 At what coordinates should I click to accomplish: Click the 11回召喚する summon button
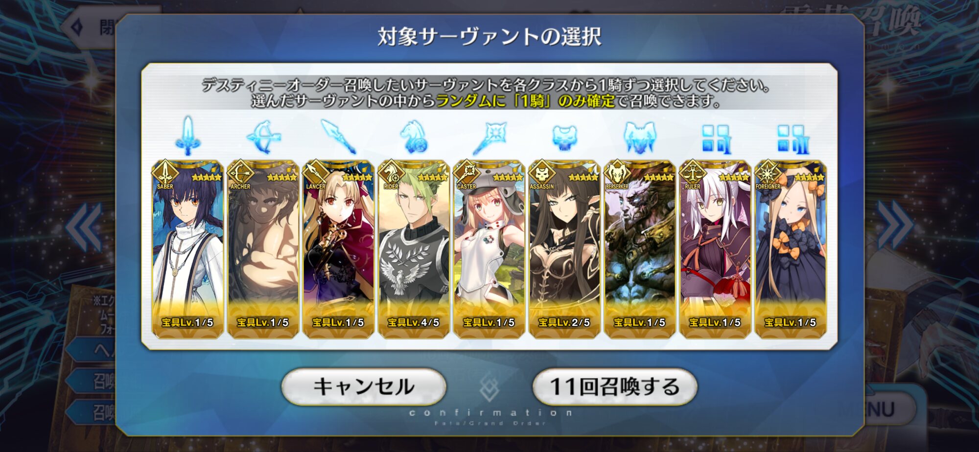(615, 386)
